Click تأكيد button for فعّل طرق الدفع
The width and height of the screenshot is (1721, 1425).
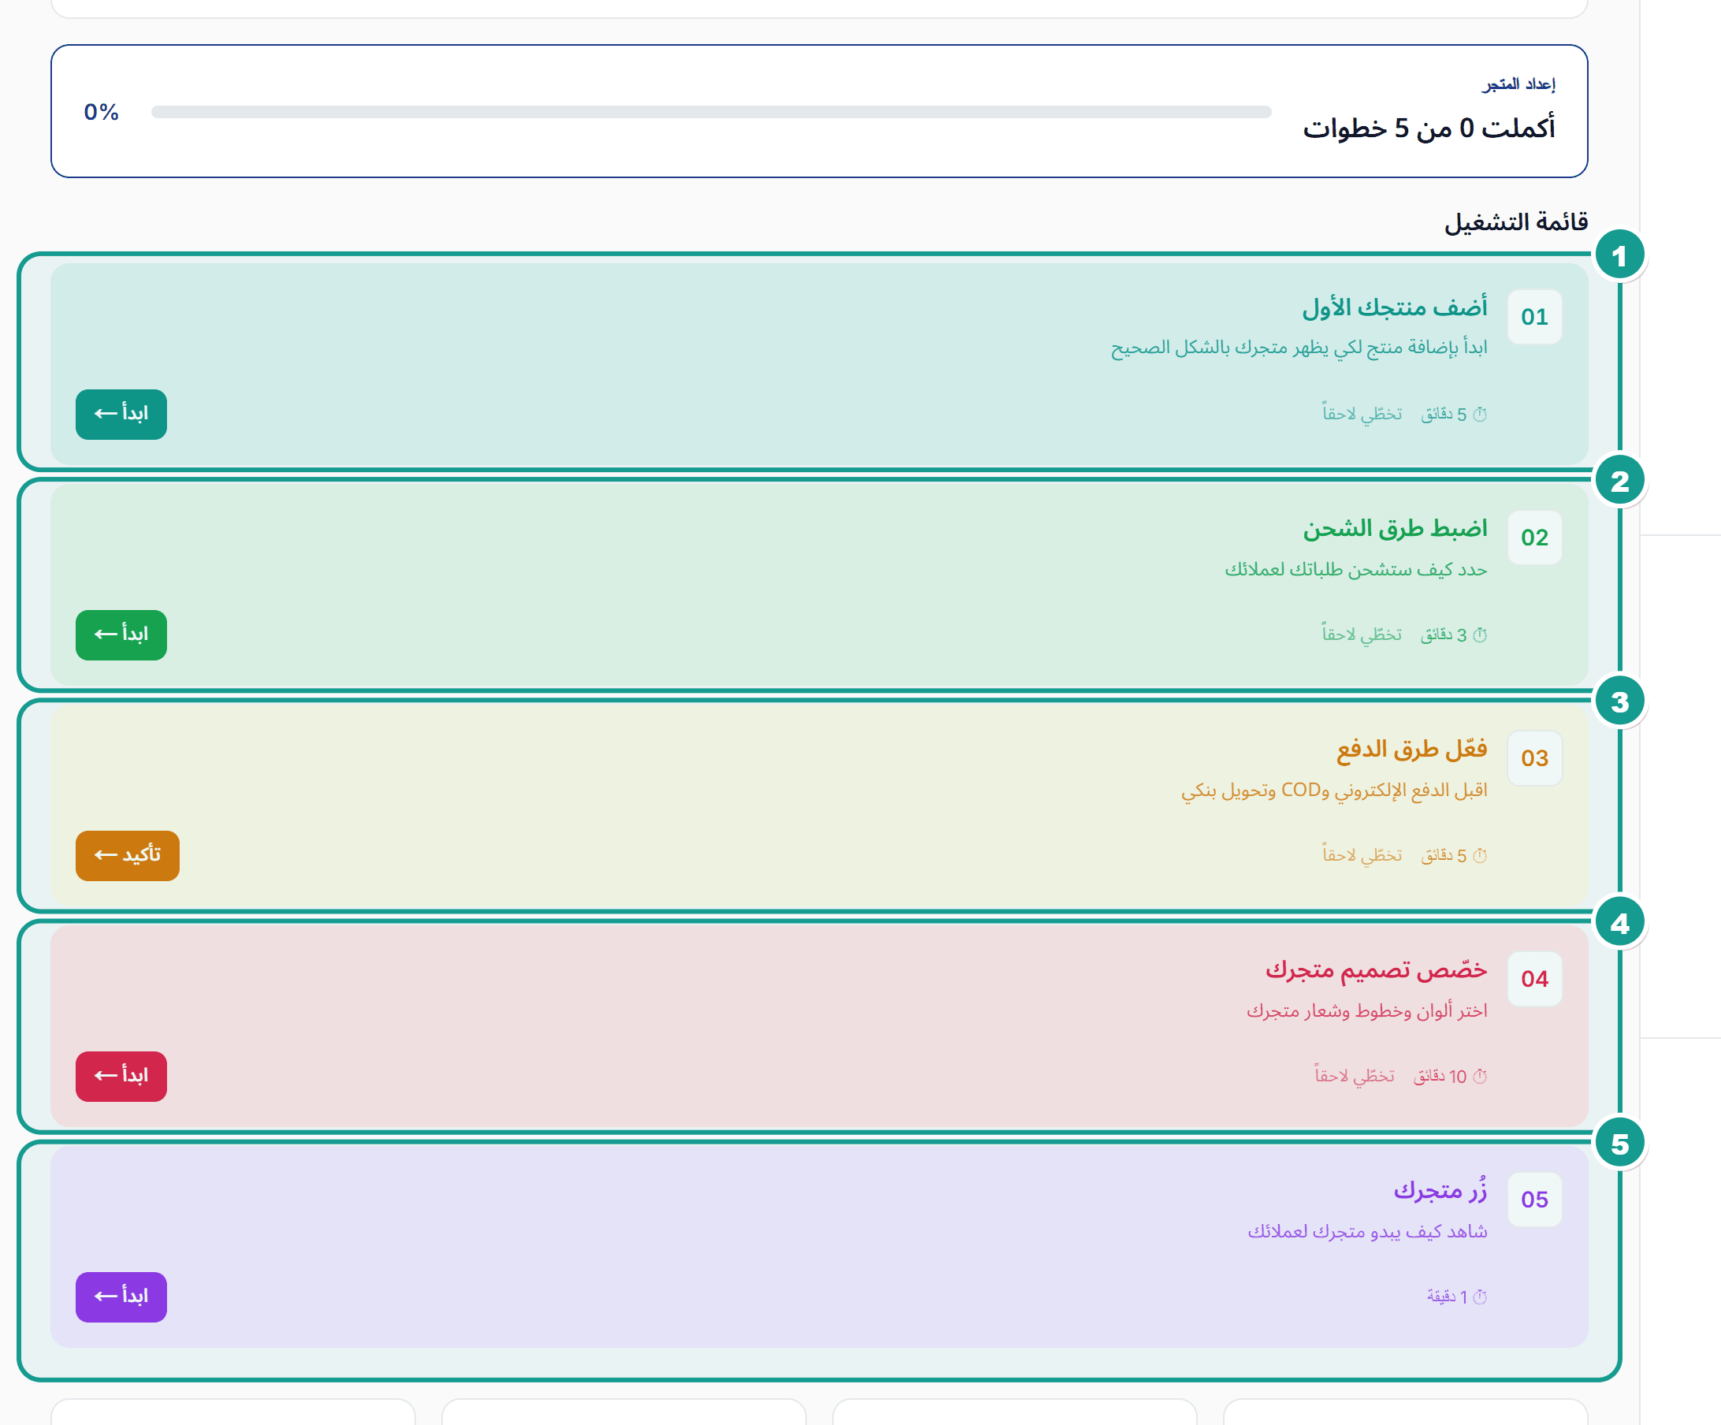click(127, 855)
